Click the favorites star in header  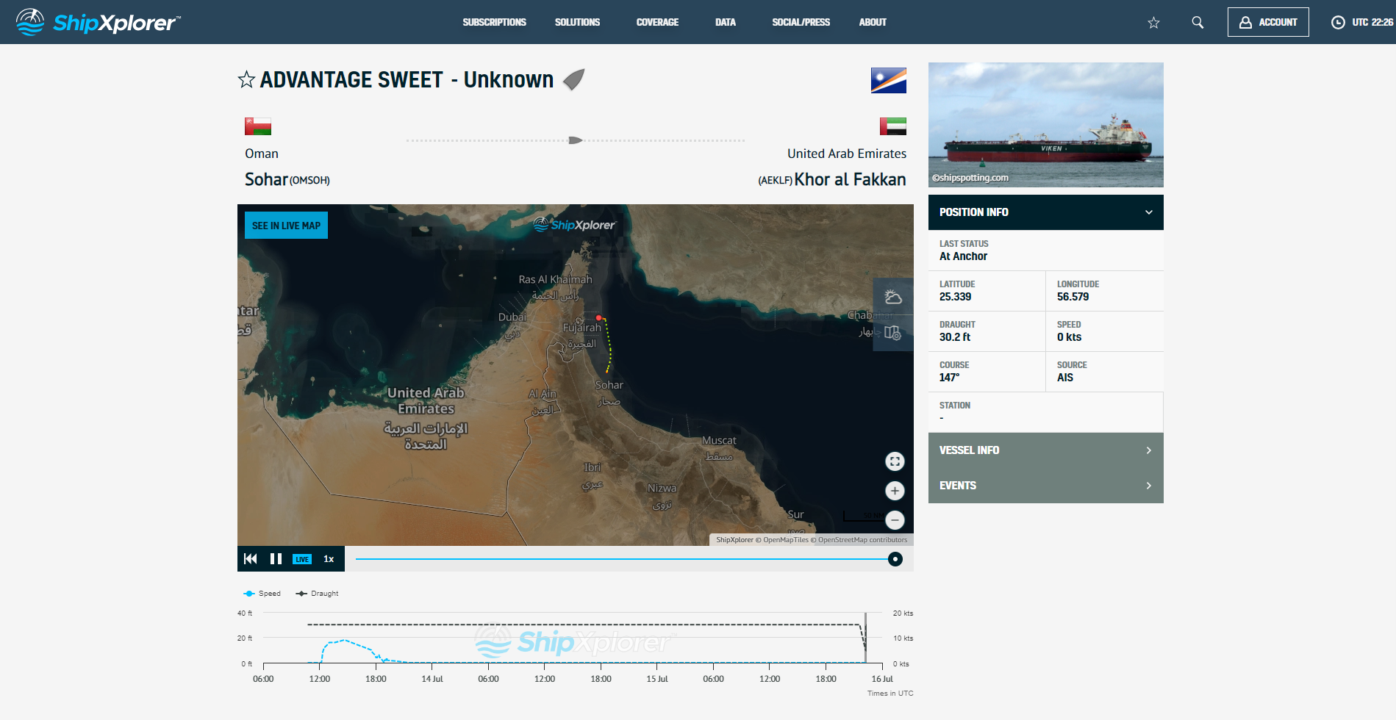1153,23
